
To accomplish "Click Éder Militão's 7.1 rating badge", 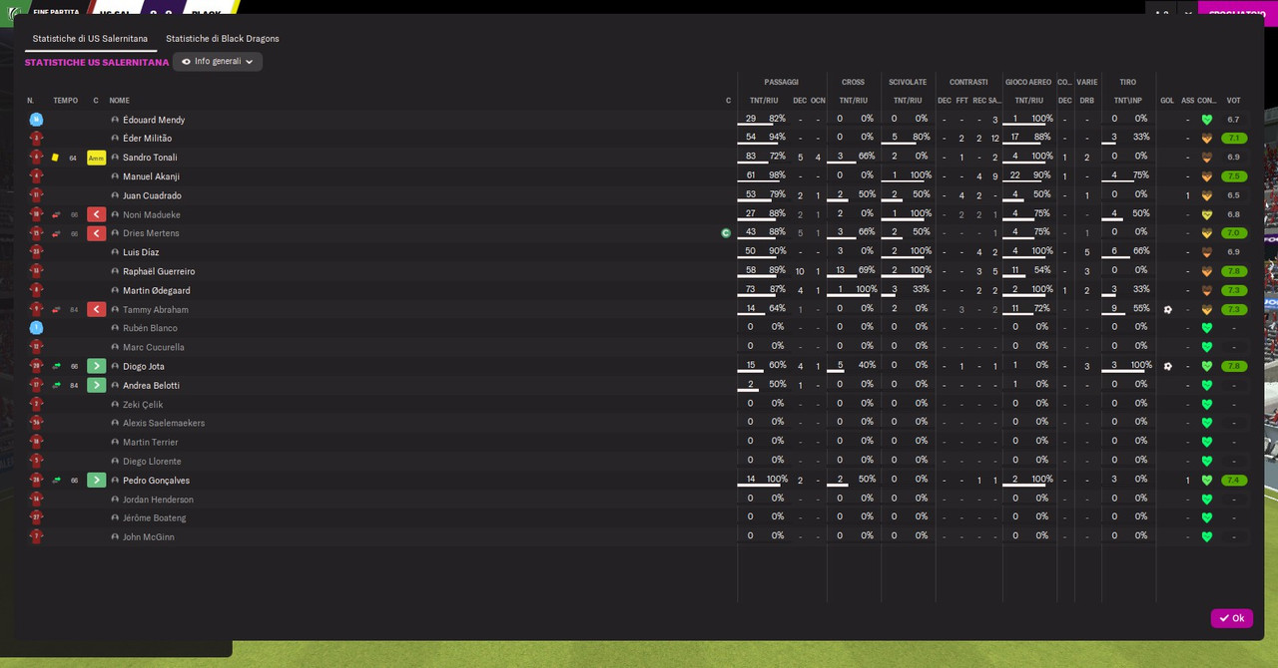I will [x=1234, y=139].
